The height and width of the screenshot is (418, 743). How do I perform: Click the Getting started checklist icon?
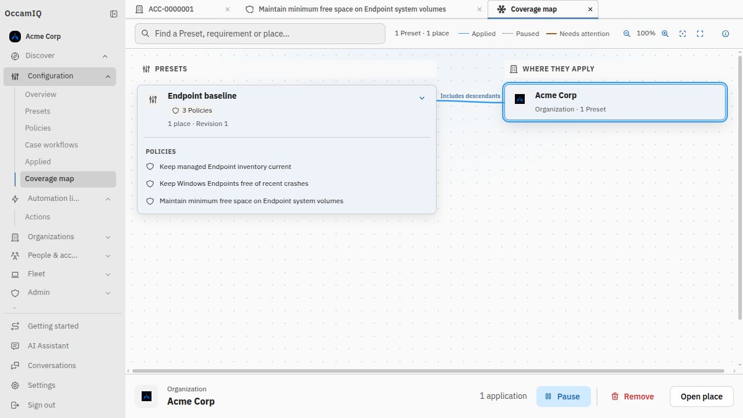tap(15, 326)
